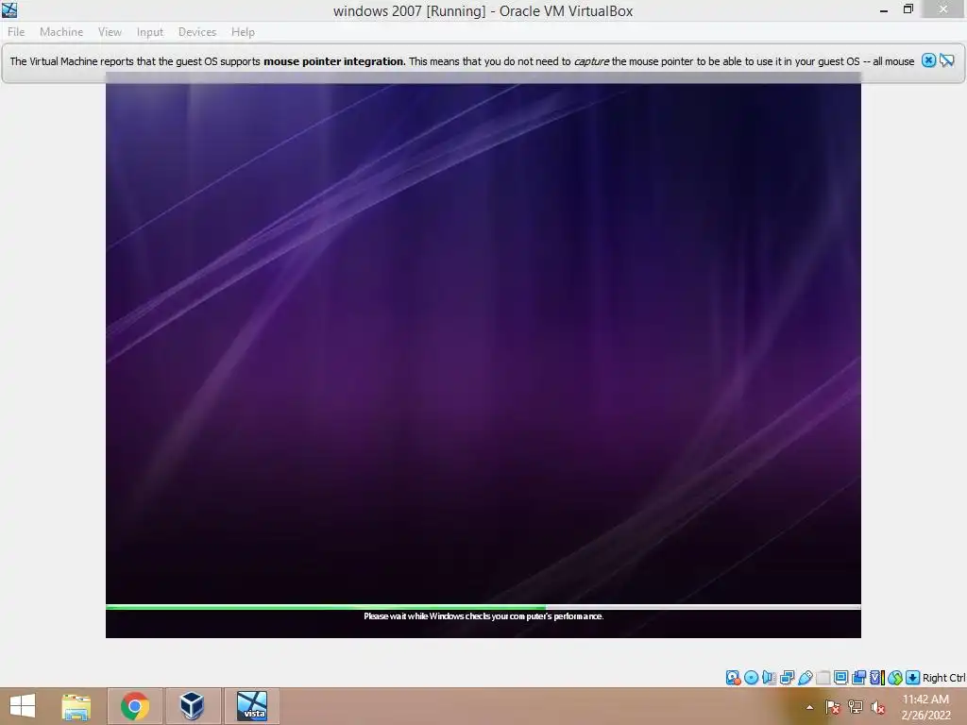Open File Explorer from the taskbar
Image resolution: width=967 pixels, height=725 pixels.
point(76,706)
